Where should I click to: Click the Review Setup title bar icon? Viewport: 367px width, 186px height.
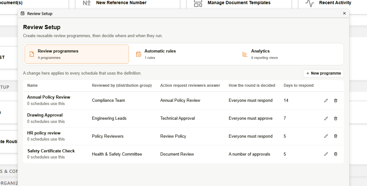pos(23,13)
